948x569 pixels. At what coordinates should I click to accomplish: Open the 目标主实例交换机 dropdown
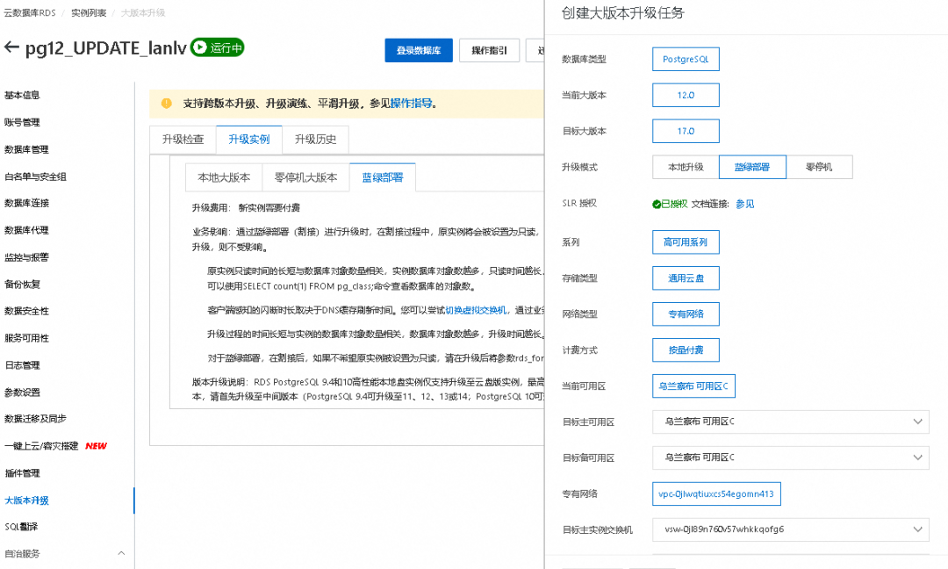(x=791, y=529)
